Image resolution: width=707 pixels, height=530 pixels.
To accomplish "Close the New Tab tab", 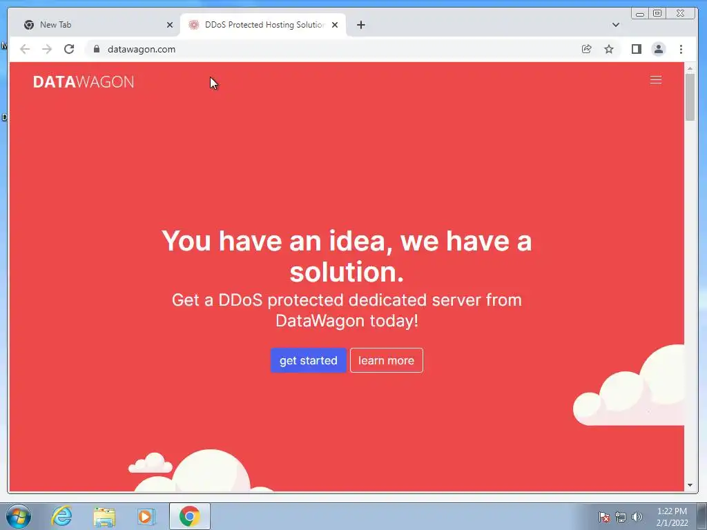I will [170, 25].
